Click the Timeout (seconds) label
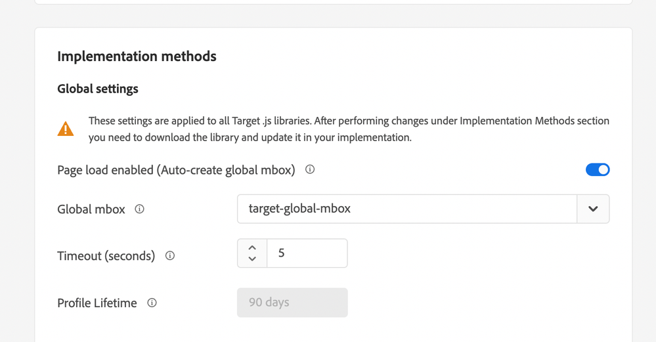The width and height of the screenshot is (656, 342). coord(106,256)
